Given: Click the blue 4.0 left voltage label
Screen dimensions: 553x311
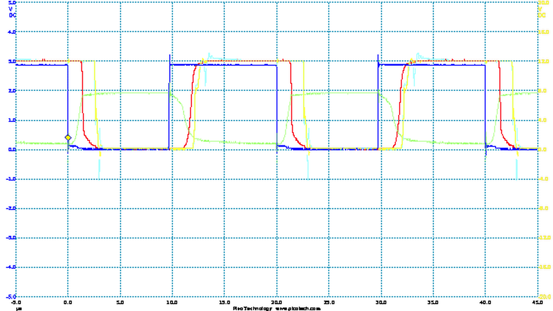Looking at the screenshot, I should tap(12, 32).
